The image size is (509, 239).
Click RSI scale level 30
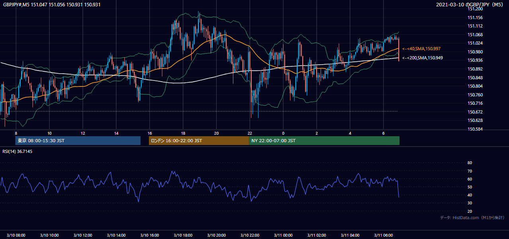point(470,203)
